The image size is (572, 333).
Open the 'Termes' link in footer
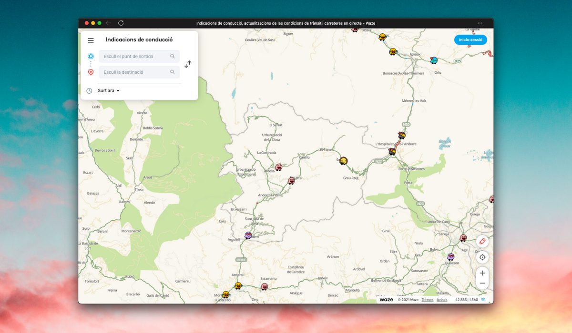427,300
